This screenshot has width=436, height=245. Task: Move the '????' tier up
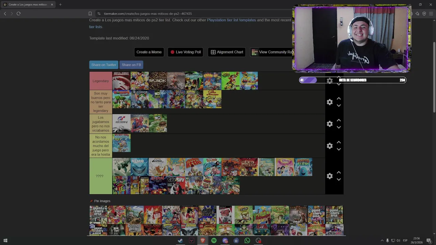pyautogui.click(x=339, y=172)
